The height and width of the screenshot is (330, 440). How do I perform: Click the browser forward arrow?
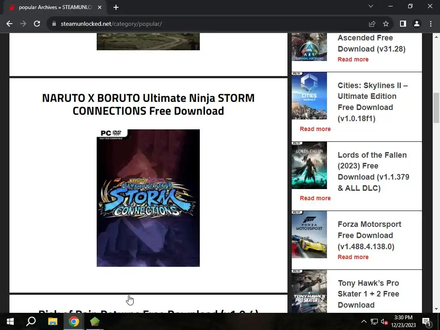(23, 24)
